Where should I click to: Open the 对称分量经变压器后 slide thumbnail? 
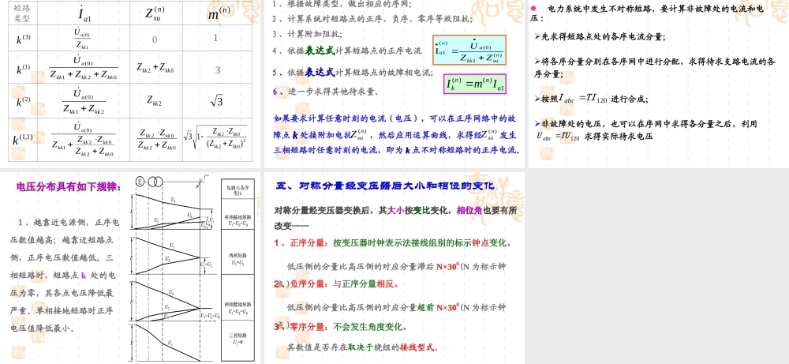coord(394,268)
